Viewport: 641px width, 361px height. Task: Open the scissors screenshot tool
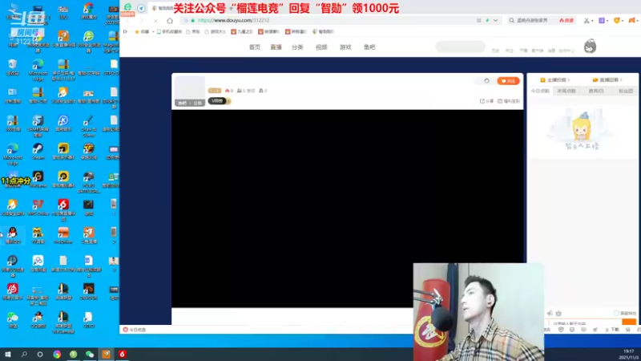587,21
